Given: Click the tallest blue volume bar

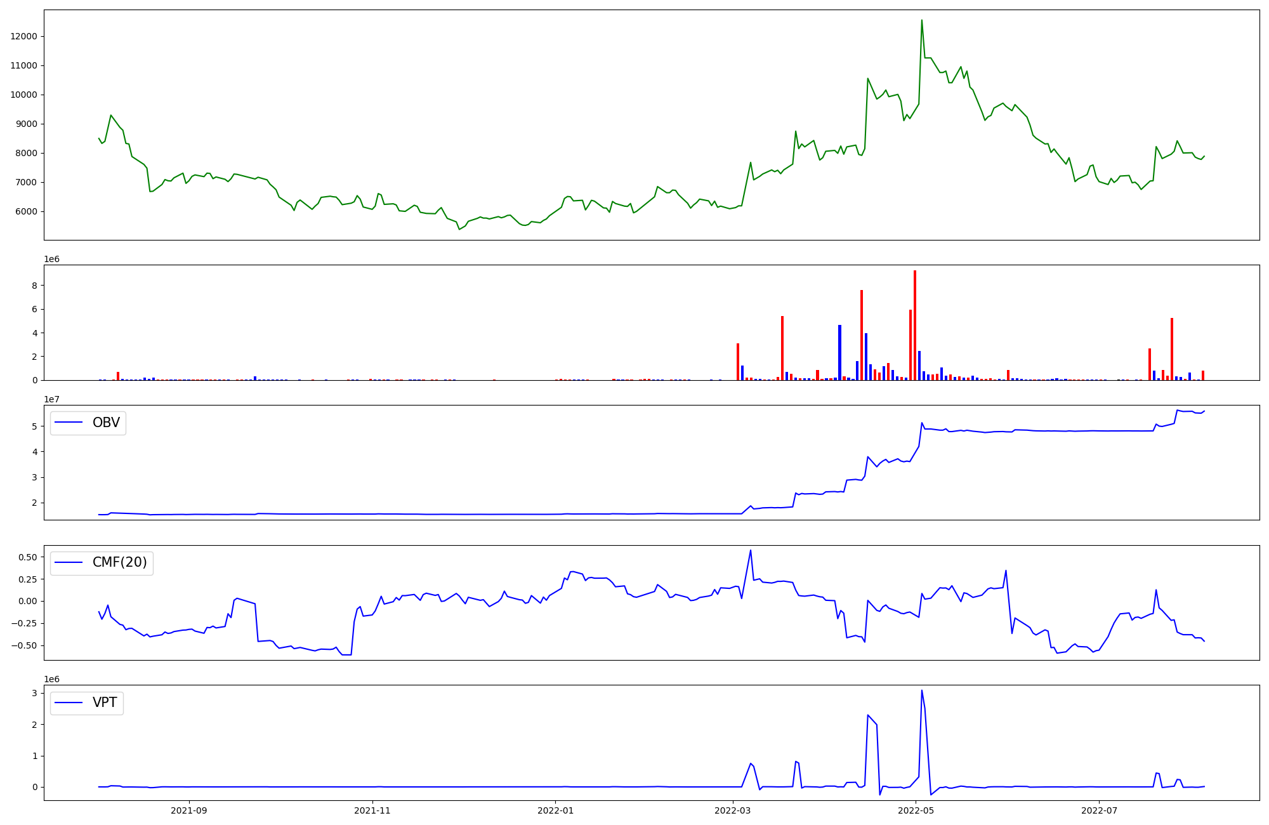Looking at the screenshot, I should coord(839,352).
